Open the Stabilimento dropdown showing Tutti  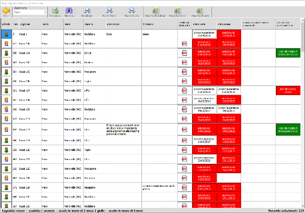30,12
